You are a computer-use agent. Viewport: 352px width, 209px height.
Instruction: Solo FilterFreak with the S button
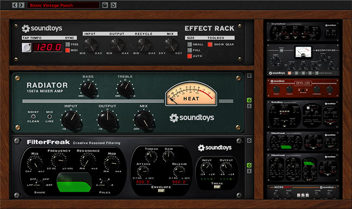249,171
